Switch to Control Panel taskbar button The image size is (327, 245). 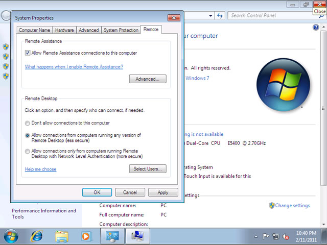pos(112,236)
